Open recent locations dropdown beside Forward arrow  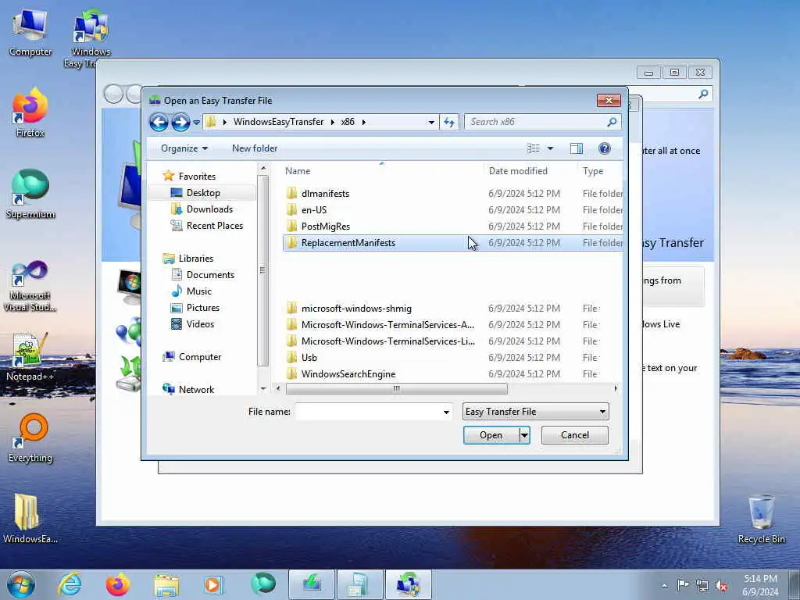tap(196, 123)
